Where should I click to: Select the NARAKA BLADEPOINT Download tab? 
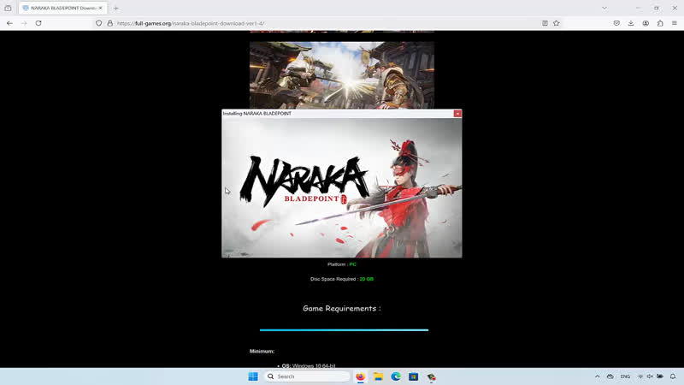[x=60, y=8]
